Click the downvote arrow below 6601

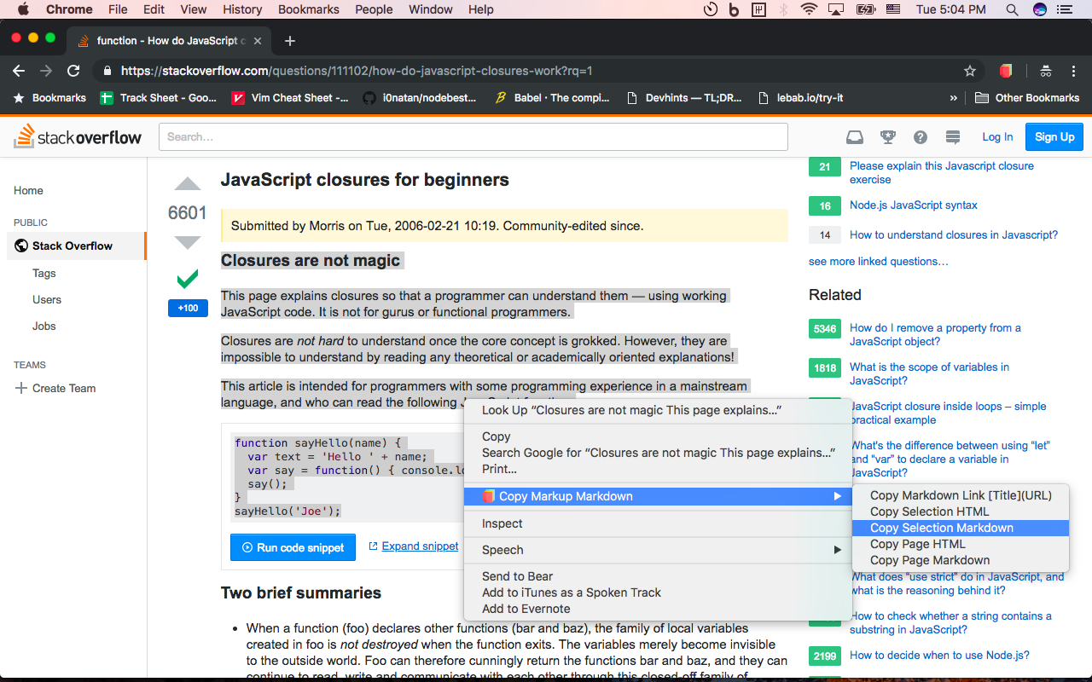(x=188, y=243)
